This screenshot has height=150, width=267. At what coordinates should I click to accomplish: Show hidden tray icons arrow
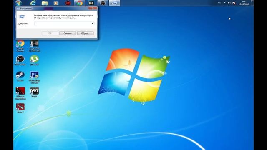coord(224,3)
